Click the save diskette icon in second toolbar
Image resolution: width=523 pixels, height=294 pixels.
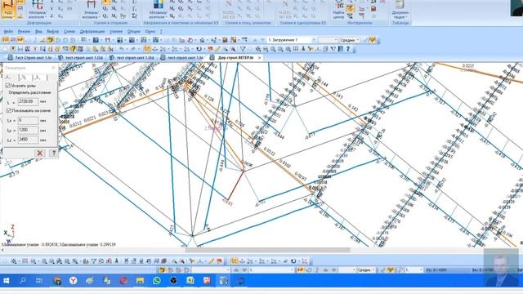pos(20,49)
